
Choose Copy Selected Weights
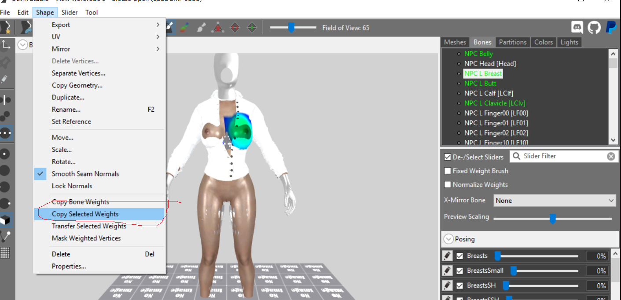click(x=99, y=214)
